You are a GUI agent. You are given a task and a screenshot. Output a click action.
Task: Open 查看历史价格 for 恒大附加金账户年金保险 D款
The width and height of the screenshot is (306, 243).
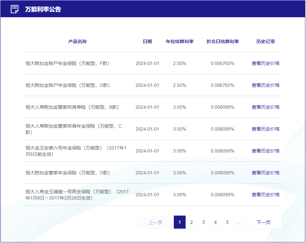click(266, 85)
